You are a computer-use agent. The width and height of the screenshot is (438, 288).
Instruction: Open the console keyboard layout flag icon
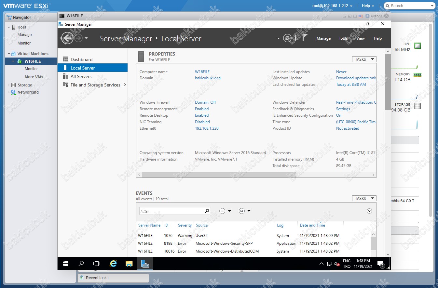360,16
